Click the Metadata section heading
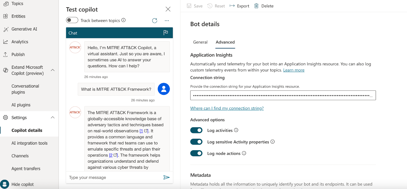The image size is (407, 189). click(200, 175)
